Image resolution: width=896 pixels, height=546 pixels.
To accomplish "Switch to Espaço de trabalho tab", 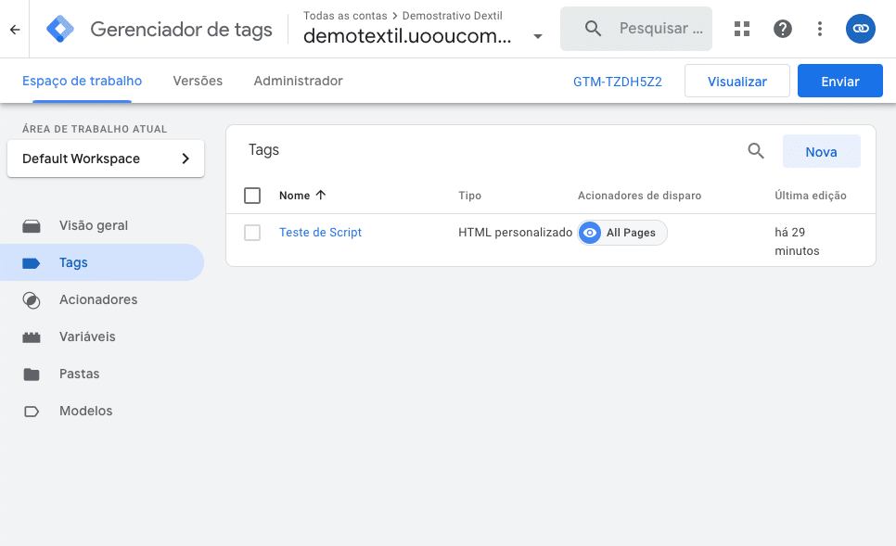I will pos(83,81).
